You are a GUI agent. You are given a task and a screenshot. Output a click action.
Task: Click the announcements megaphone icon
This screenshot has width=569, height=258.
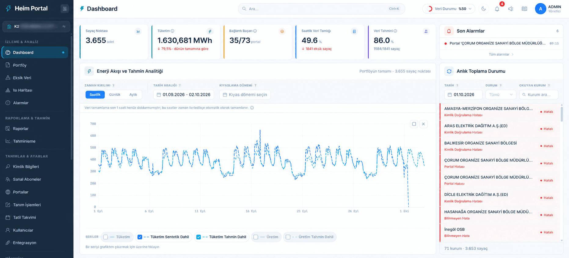[511, 9]
